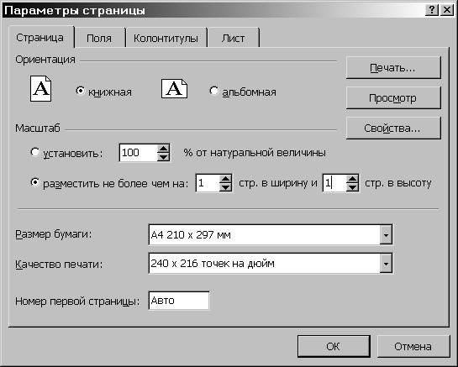Click the Печать... button
This screenshot has height=367, width=458.
pos(393,68)
